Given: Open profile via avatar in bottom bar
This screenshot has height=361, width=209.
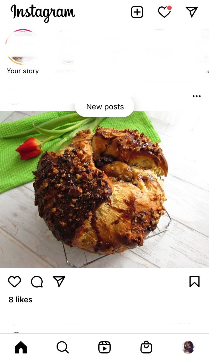Looking at the screenshot, I should tap(188, 347).
